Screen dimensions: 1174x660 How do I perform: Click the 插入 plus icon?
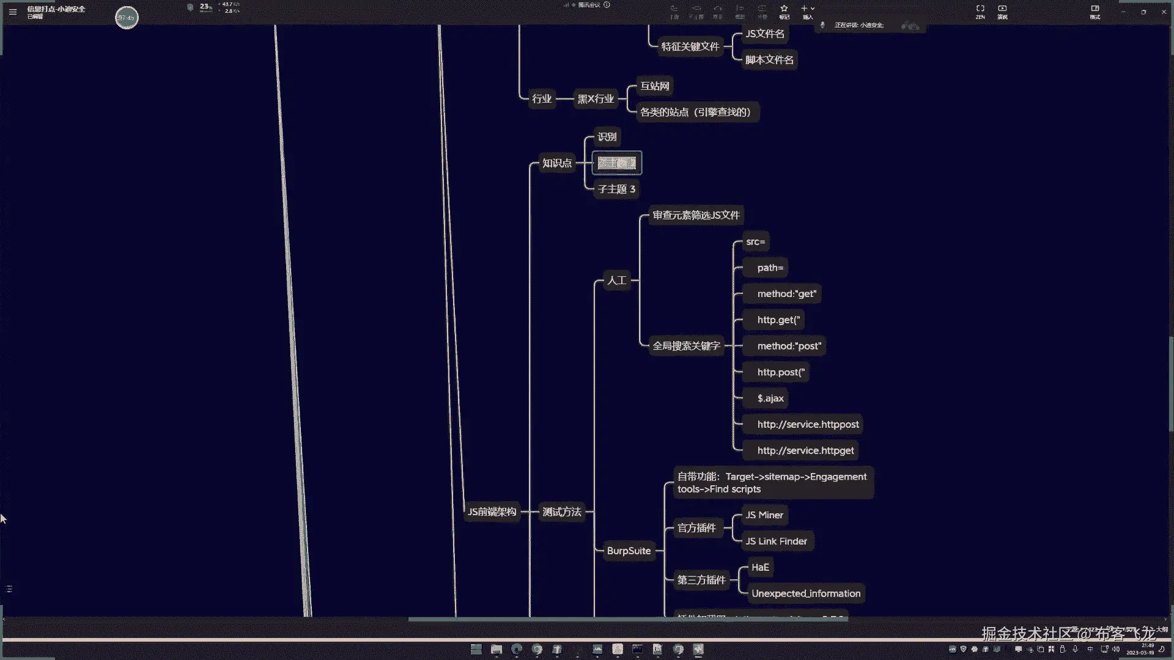click(804, 9)
